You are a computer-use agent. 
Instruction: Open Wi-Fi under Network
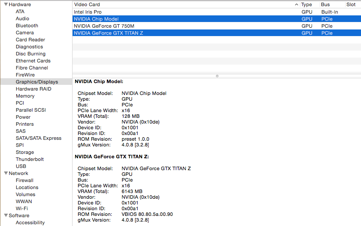tap(22, 208)
